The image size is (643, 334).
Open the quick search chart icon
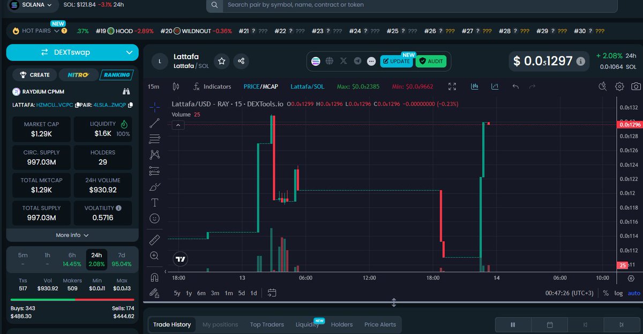tap(603, 86)
